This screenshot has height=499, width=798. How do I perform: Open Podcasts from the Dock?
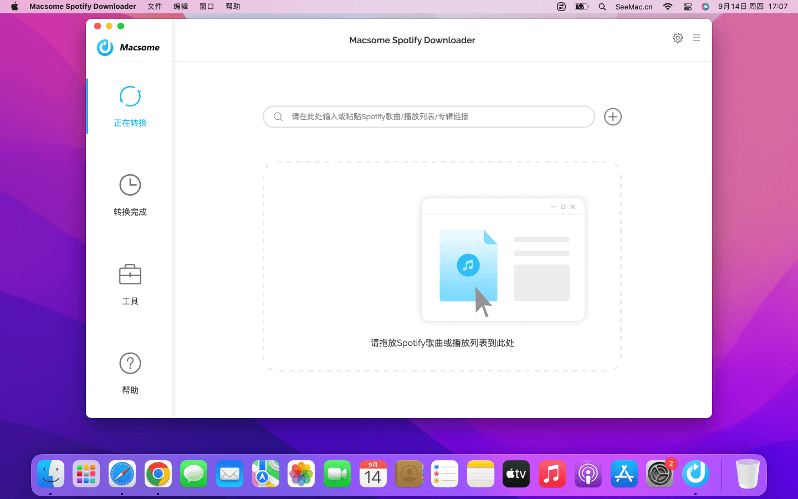(588, 474)
